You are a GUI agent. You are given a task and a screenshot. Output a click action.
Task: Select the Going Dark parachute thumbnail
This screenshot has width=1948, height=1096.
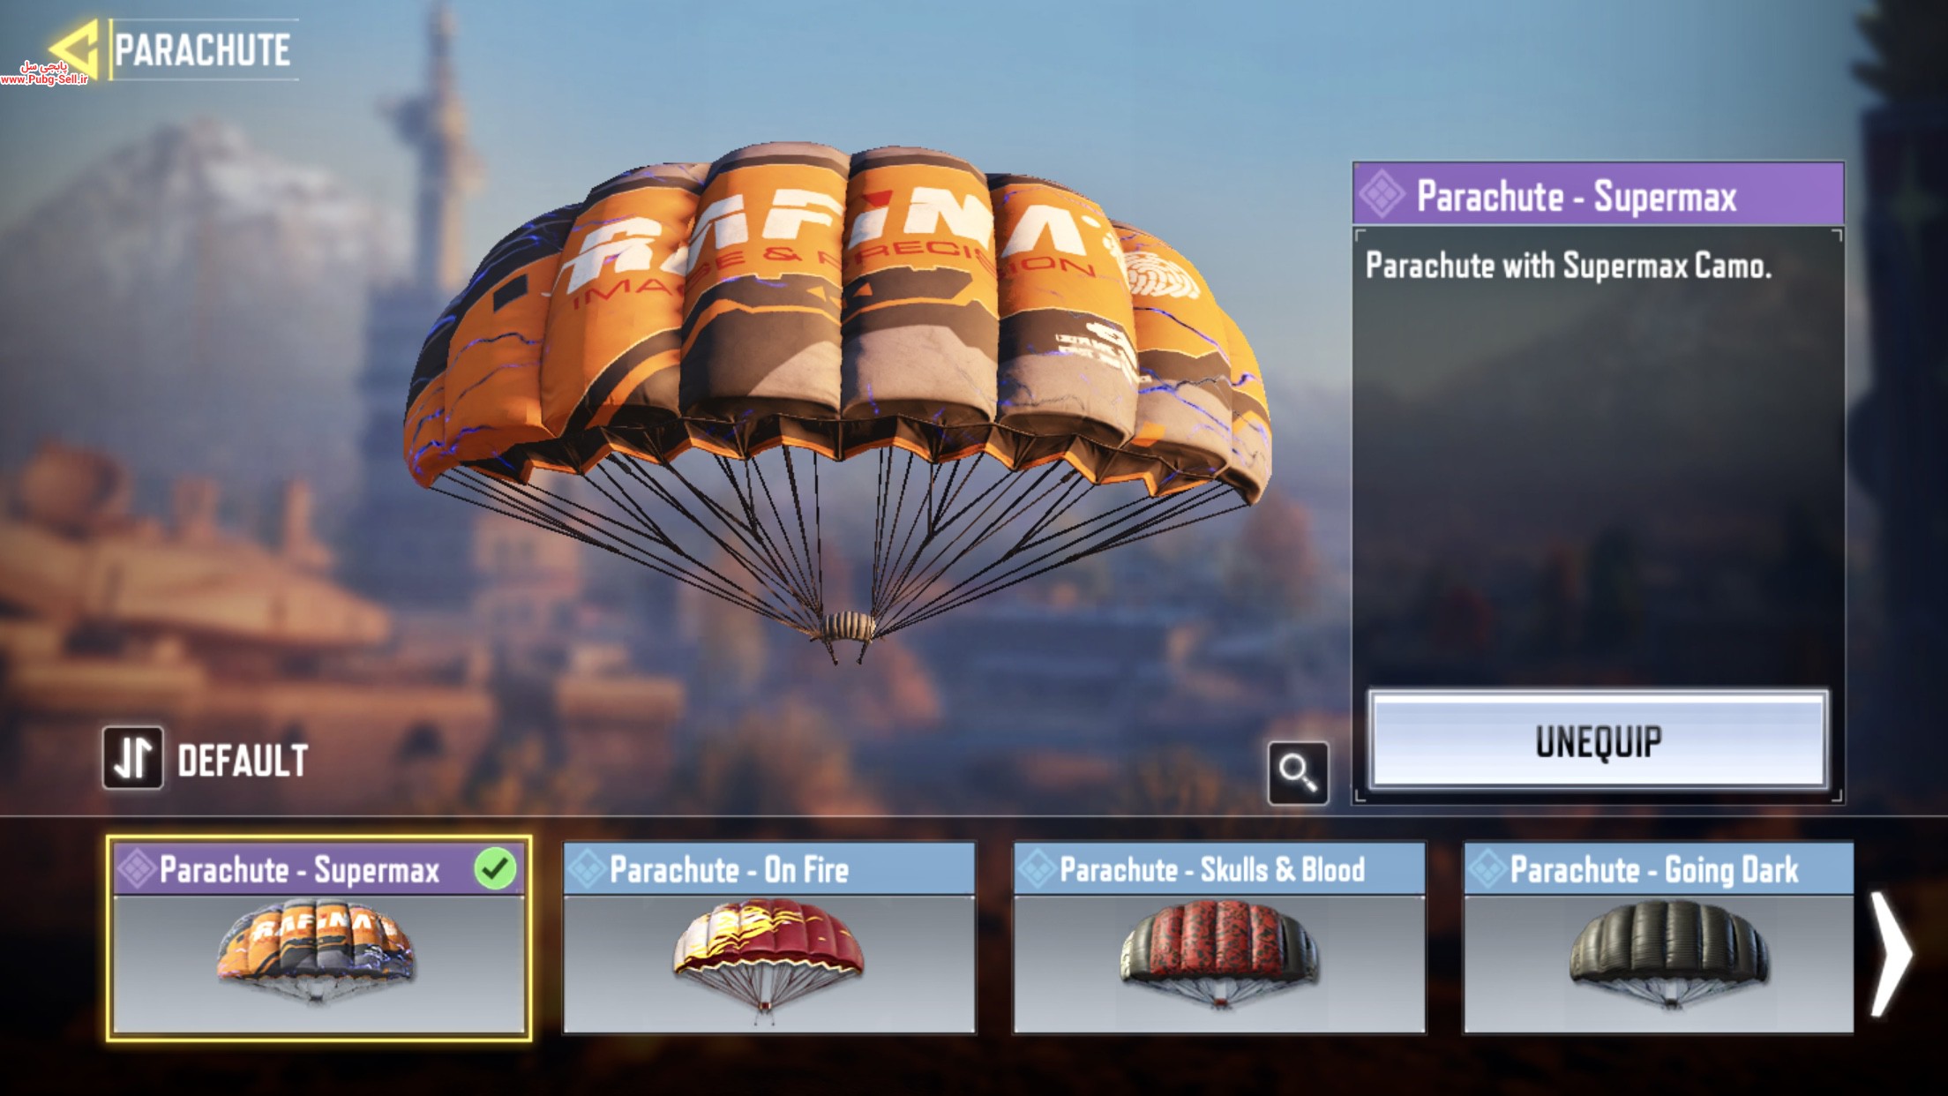(1668, 954)
